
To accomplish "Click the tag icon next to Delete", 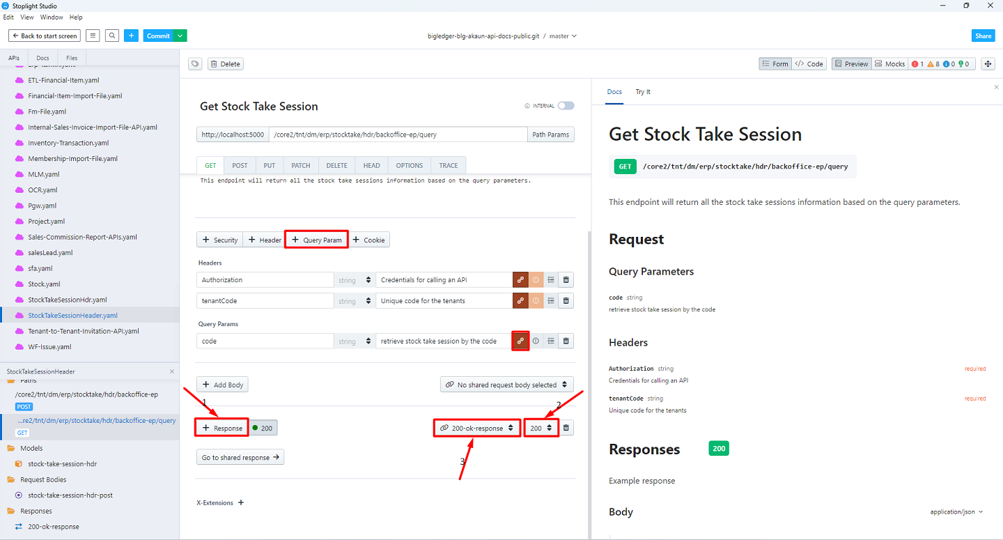I will coord(195,64).
